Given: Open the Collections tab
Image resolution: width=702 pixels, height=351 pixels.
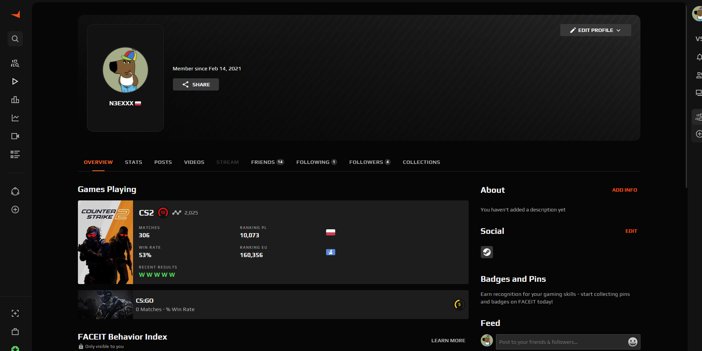Looking at the screenshot, I should pyautogui.click(x=422, y=162).
